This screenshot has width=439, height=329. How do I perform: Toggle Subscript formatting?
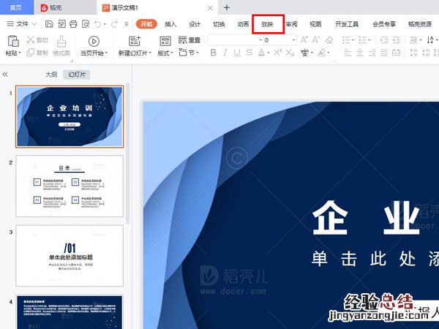pos(290,53)
